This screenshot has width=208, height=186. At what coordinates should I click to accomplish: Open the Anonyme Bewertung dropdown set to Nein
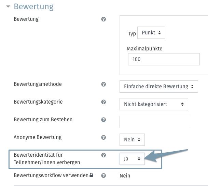click(x=132, y=140)
